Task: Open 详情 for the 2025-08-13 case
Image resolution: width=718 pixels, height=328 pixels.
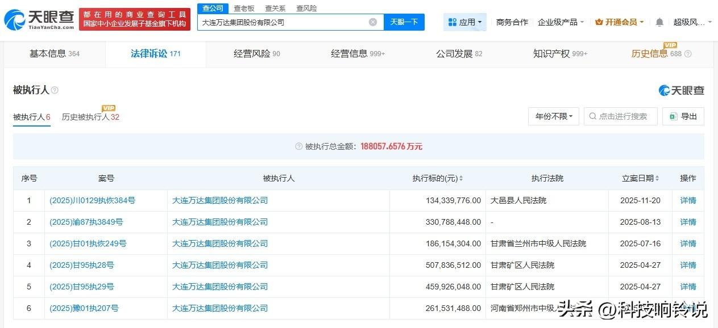Action: 688,222
